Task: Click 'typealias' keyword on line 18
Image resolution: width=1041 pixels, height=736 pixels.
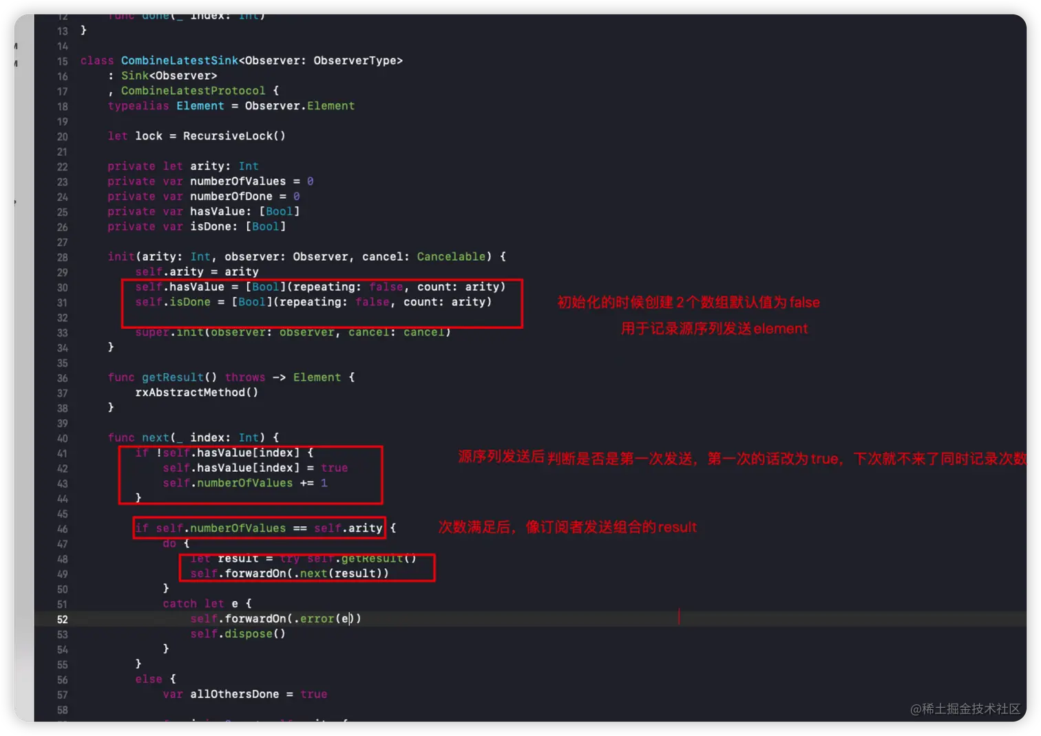Action: coord(138,106)
